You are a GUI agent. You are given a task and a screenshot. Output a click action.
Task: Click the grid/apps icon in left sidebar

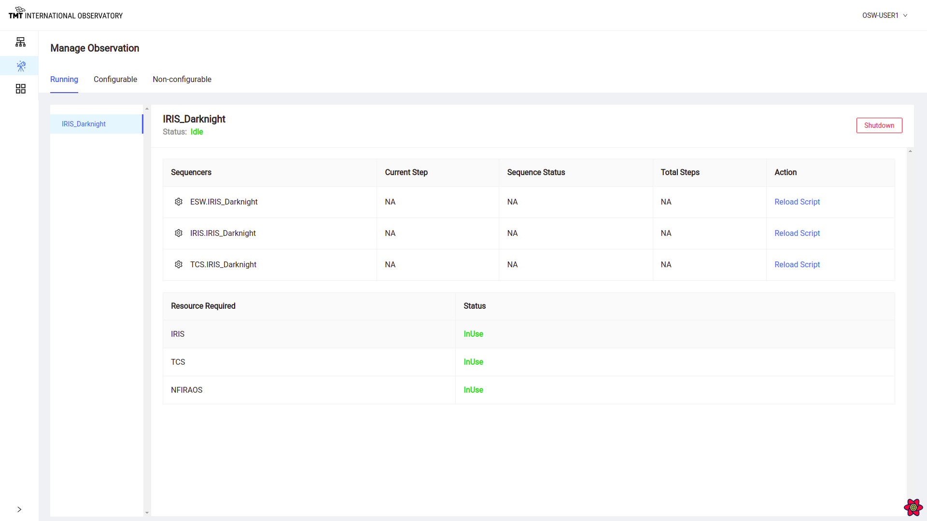(x=20, y=89)
